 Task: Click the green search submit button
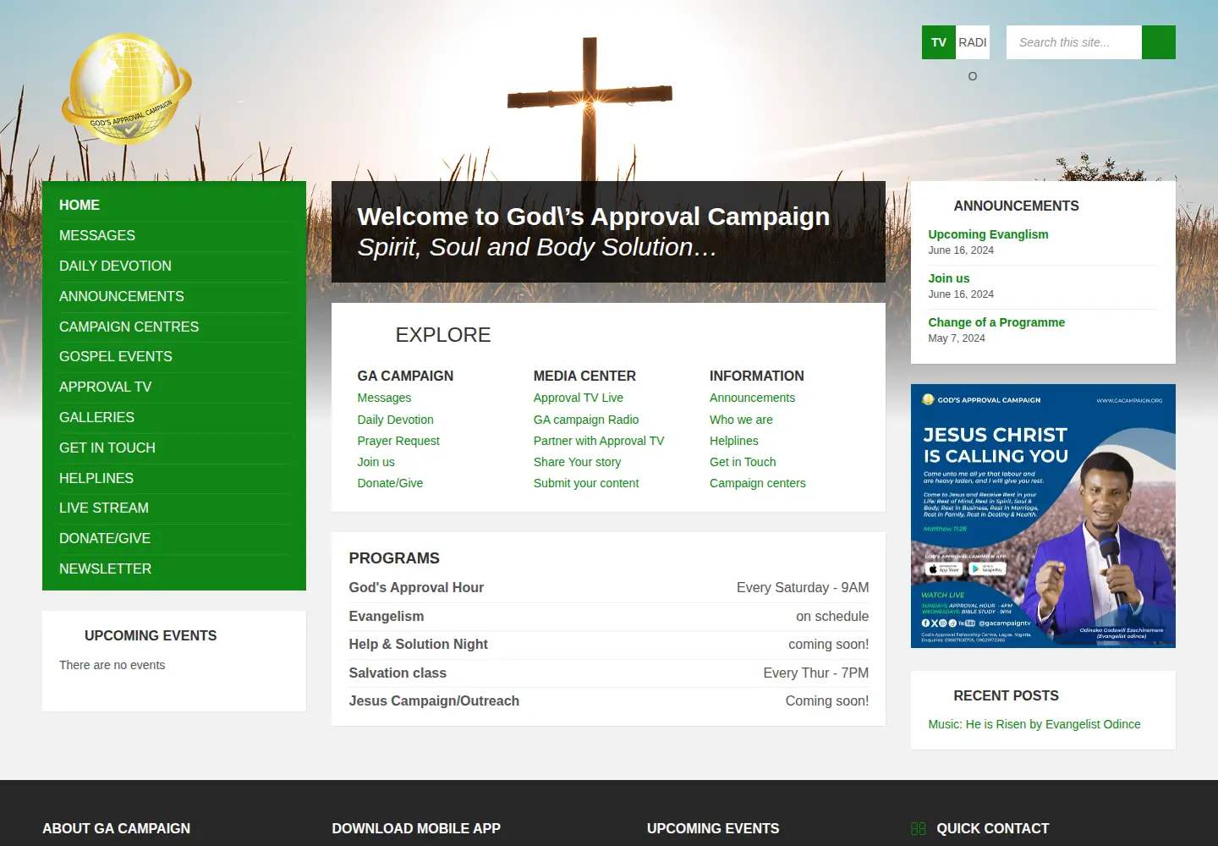(x=1159, y=42)
